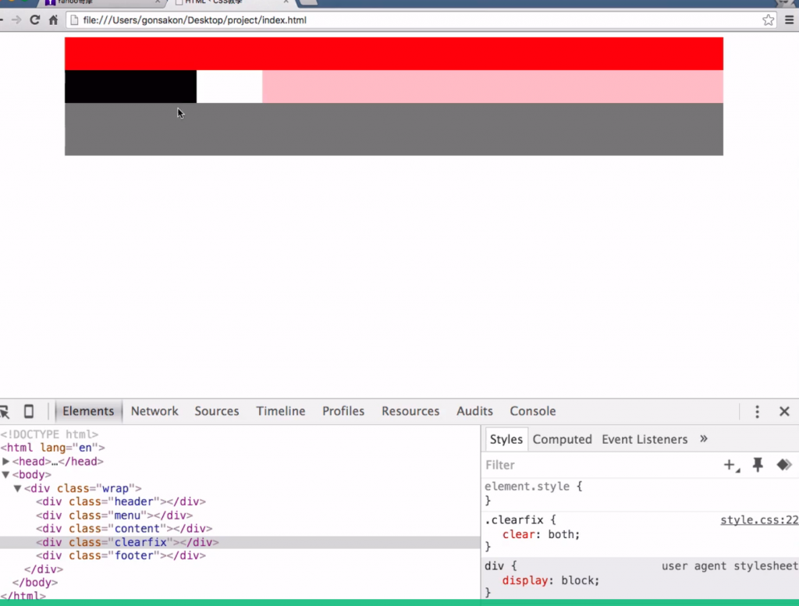The height and width of the screenshot is (606, 799).
Task: Collapse the div wrap element node
Action: pyautogui.click(x=17, y=488)
